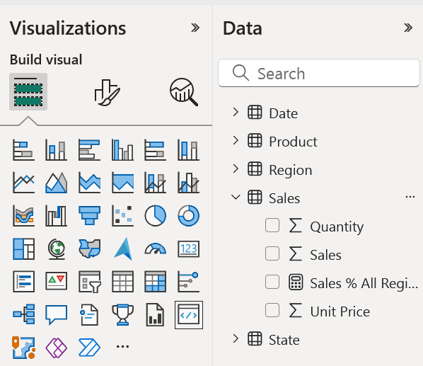Switch to Analytics magnifier tab

[x=184, y=92]
